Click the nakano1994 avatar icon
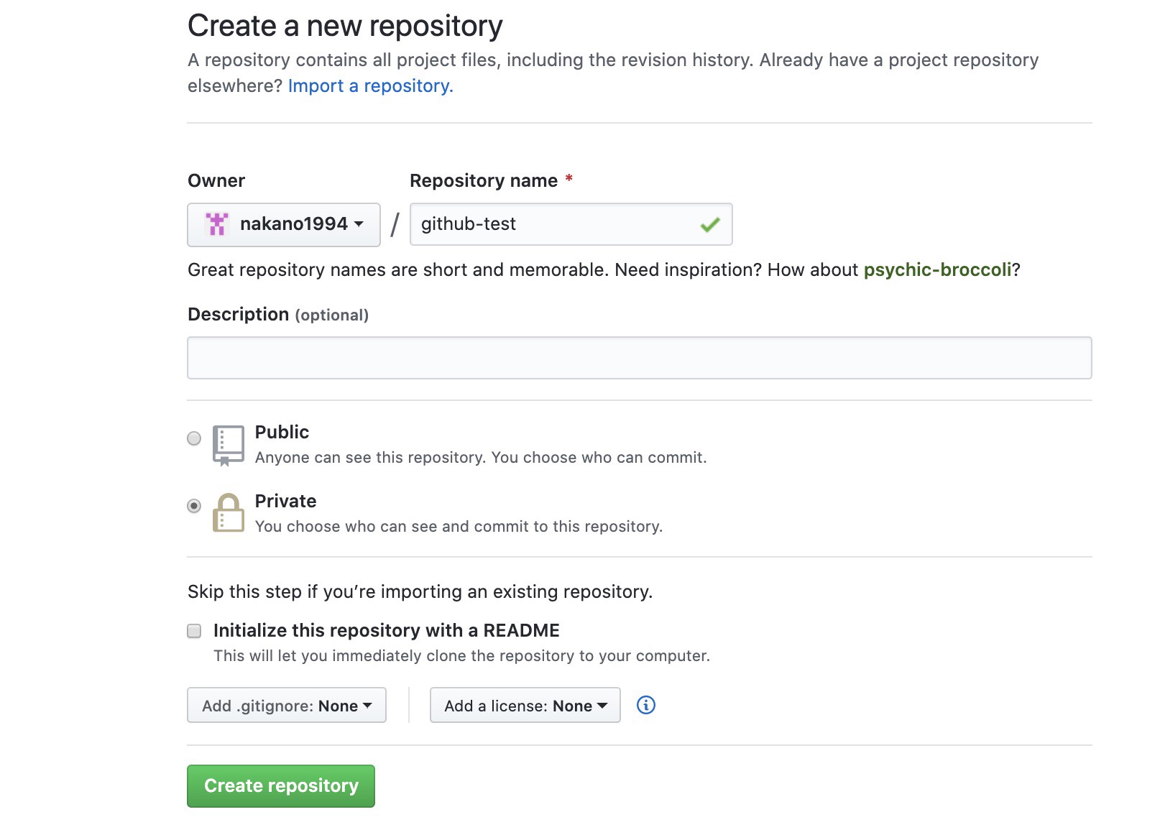Viewport: 1160px width, 835px height. tap(216, 224)
